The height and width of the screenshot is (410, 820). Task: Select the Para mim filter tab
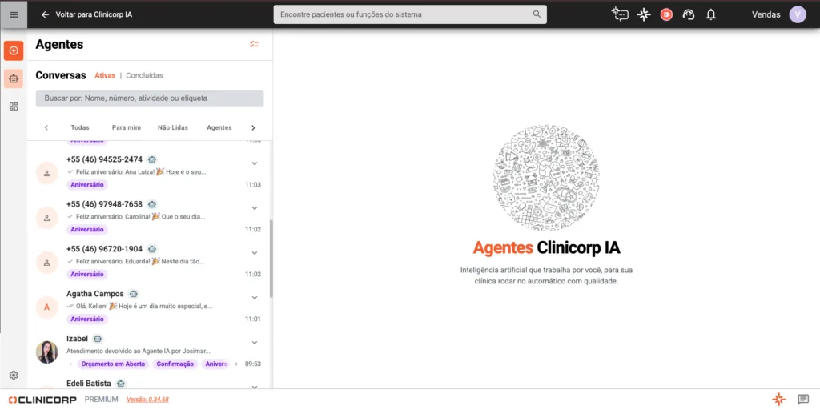click(126, 127)
